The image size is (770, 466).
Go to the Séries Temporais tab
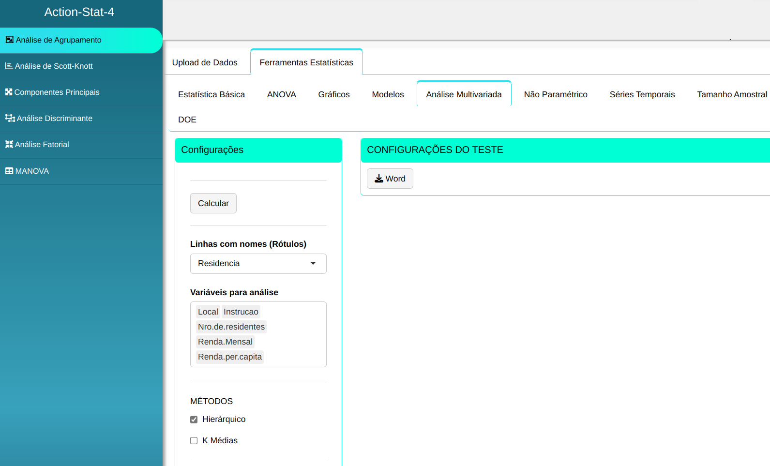642,94
